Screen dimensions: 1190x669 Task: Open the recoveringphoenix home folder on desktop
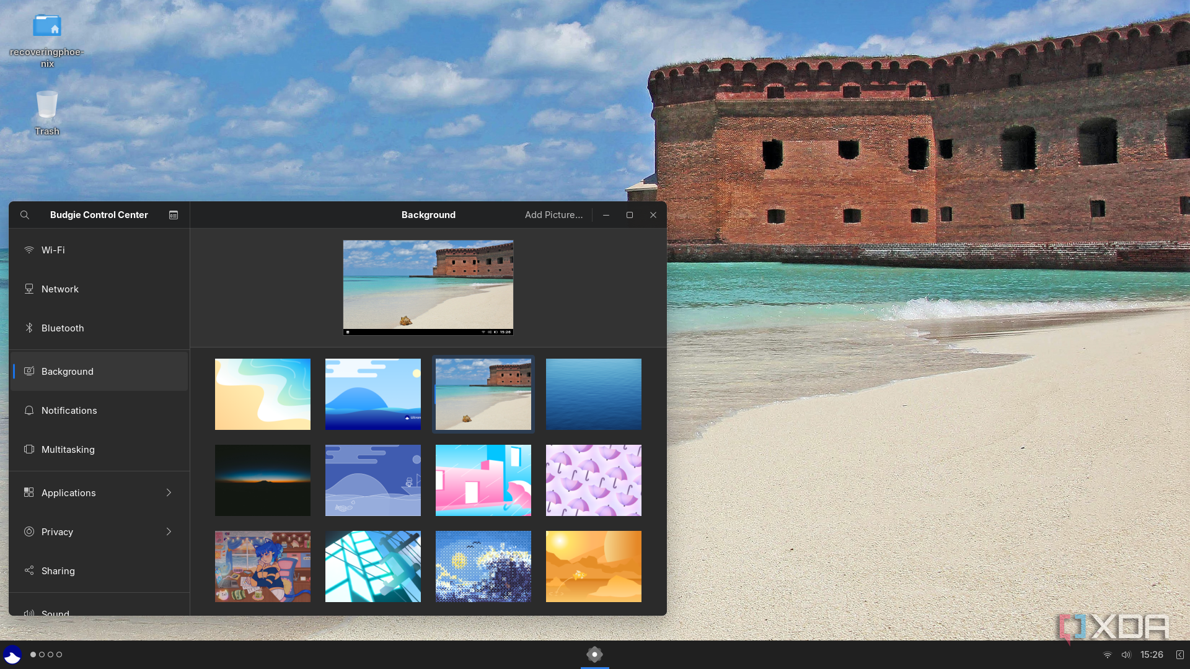tap(47, 40)
